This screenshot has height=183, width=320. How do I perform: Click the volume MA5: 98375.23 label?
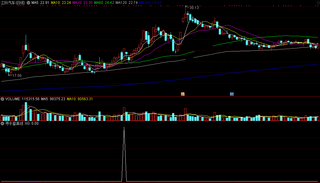(53, 99)
